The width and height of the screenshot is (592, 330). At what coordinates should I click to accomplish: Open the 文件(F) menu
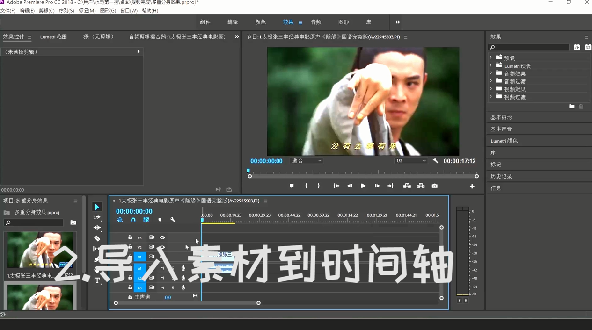(x=8, y=10)
